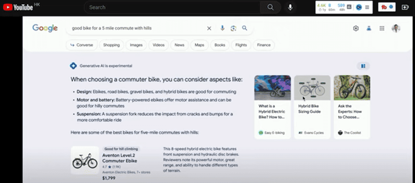The width and height of the screenshot is (415, 183).
Task: Click the YouTube search magnifier button
Action: coord(270,7)
